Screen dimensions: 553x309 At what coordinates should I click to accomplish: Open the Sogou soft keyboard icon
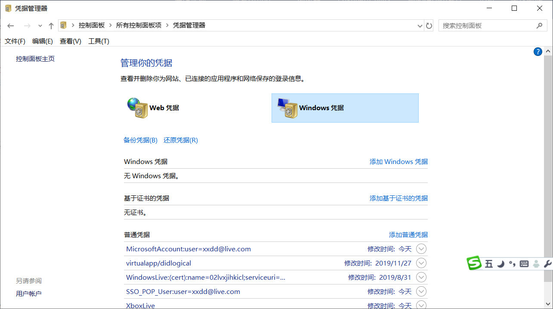tap(524, 263)
